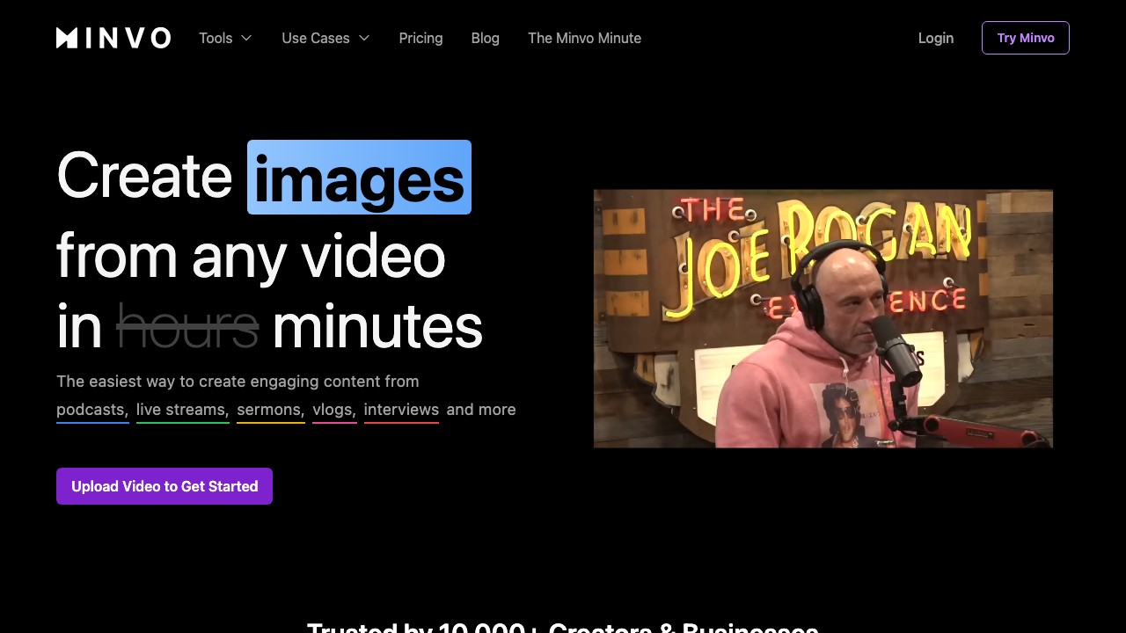Expand the Tools chevron arrow
This screenshot has width=1126, height=633.
[247, 38]
